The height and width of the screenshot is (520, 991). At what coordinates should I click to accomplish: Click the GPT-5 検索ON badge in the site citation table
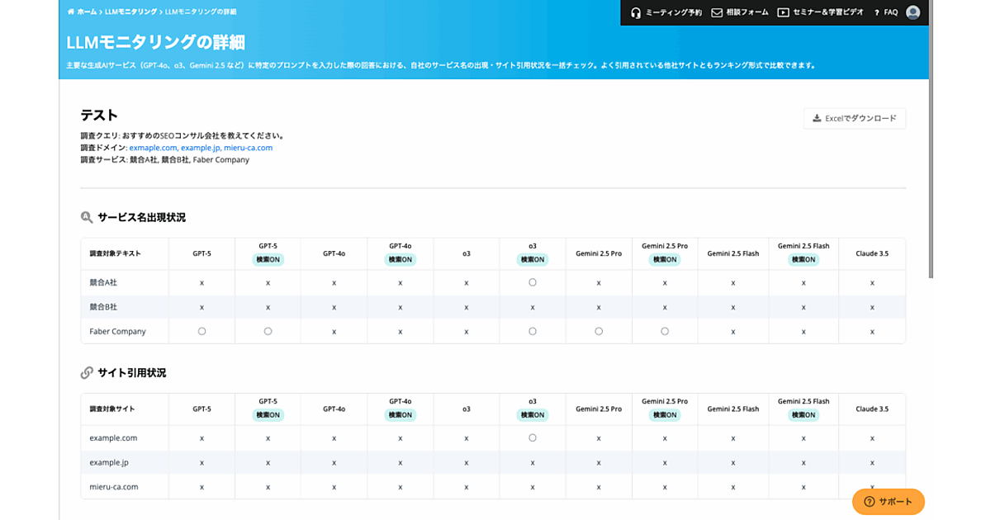point(268,415)
